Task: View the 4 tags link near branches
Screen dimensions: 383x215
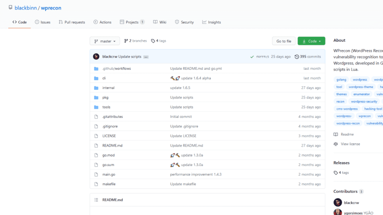Action: (x=159, y=41)
